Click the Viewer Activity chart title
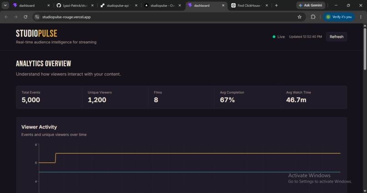This screenshot has width=367, height=193. (x=39, y=127)
